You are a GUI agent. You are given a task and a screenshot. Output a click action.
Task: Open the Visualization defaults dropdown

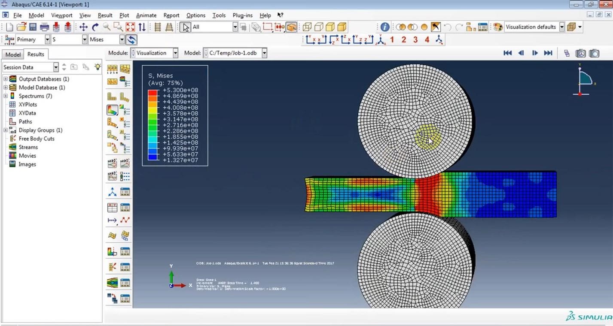(x=561, y=27)
